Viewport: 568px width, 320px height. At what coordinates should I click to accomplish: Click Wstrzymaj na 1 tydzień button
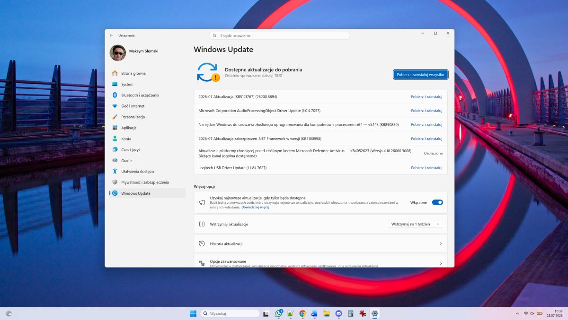[x=410, y=224]
